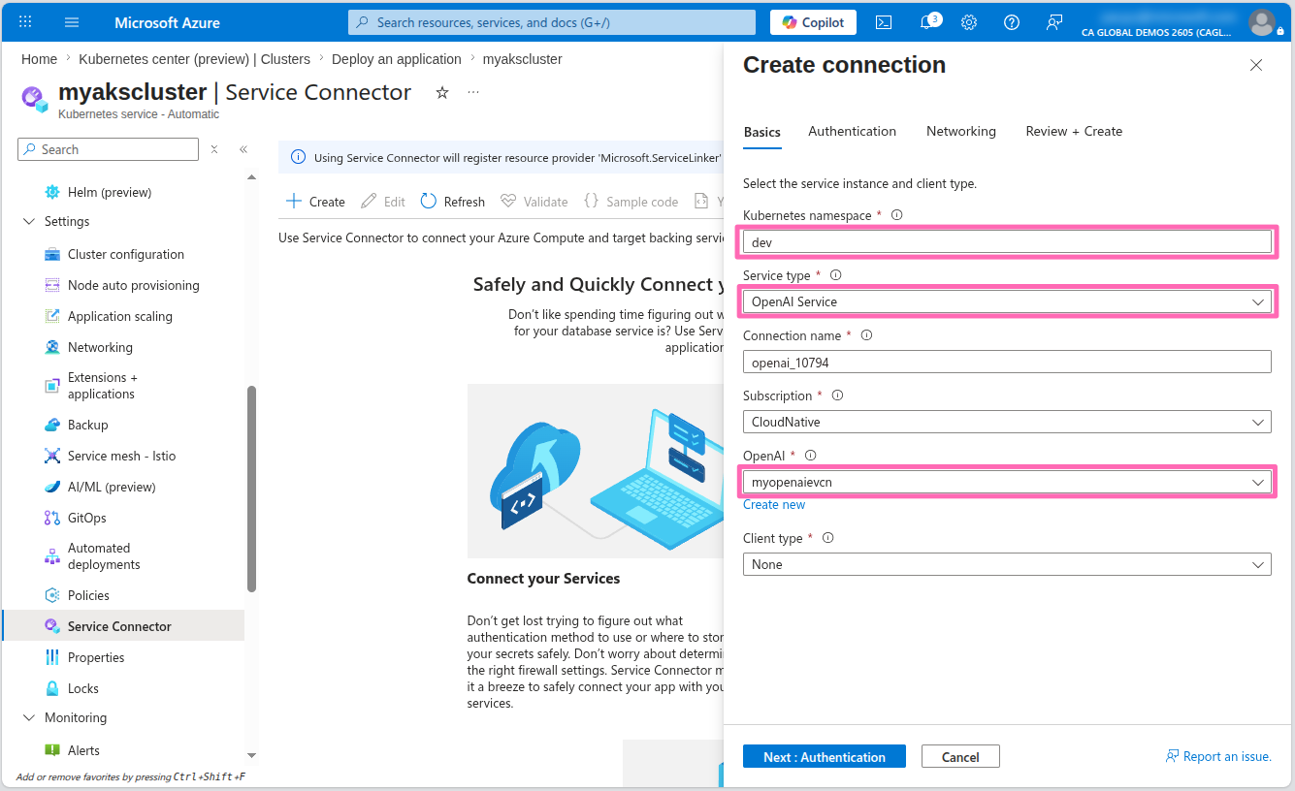The height and width of the screenshot is (791, 1295).
Task: View notifications bell icon
Action: pos(927,21)
